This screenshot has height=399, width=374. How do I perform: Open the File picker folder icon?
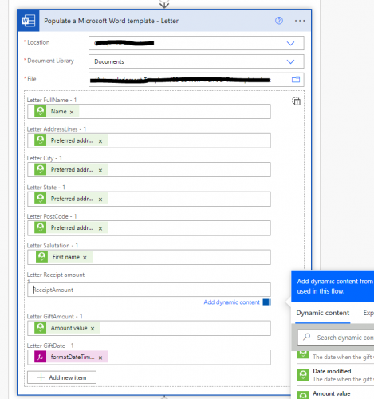point(296,79)
